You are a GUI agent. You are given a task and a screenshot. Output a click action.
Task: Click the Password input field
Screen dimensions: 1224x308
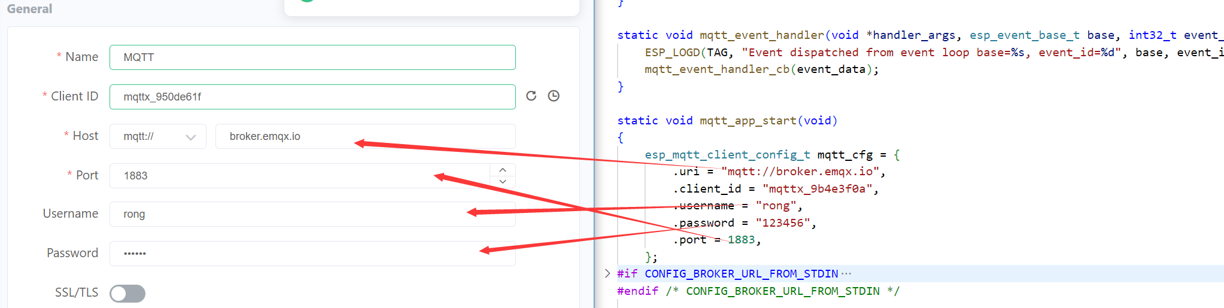312,254
